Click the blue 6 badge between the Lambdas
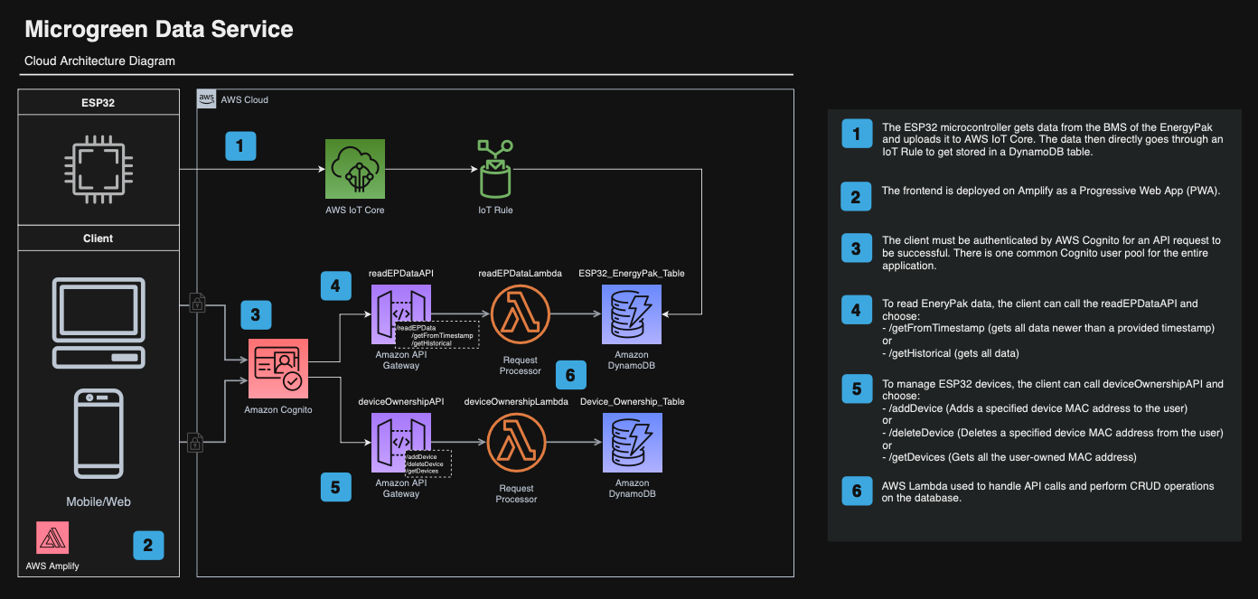Image resolution: width=1258 pixels, height=599 pixels. [x=570, y=375]
